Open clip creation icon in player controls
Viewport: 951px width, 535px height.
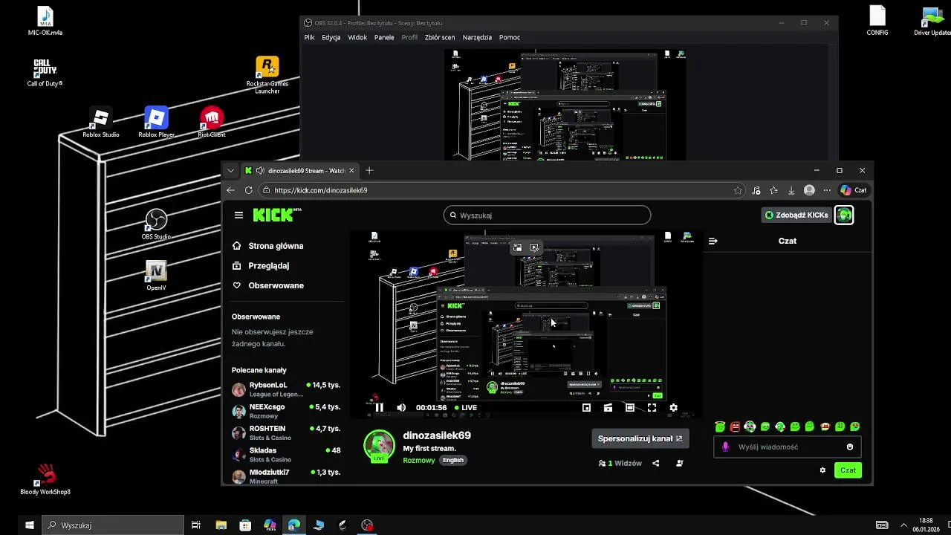click(x=608, y=407)
